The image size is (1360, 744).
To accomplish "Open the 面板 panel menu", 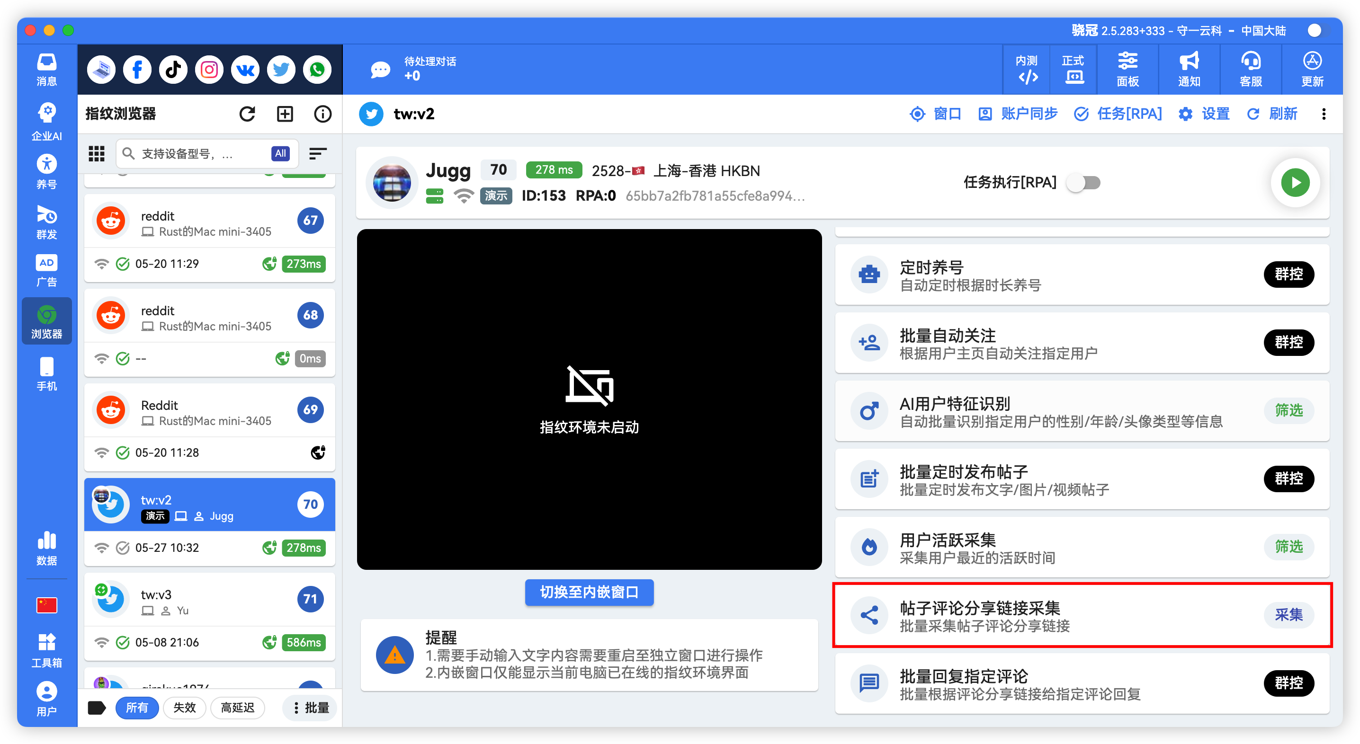I will point(1127,70).
